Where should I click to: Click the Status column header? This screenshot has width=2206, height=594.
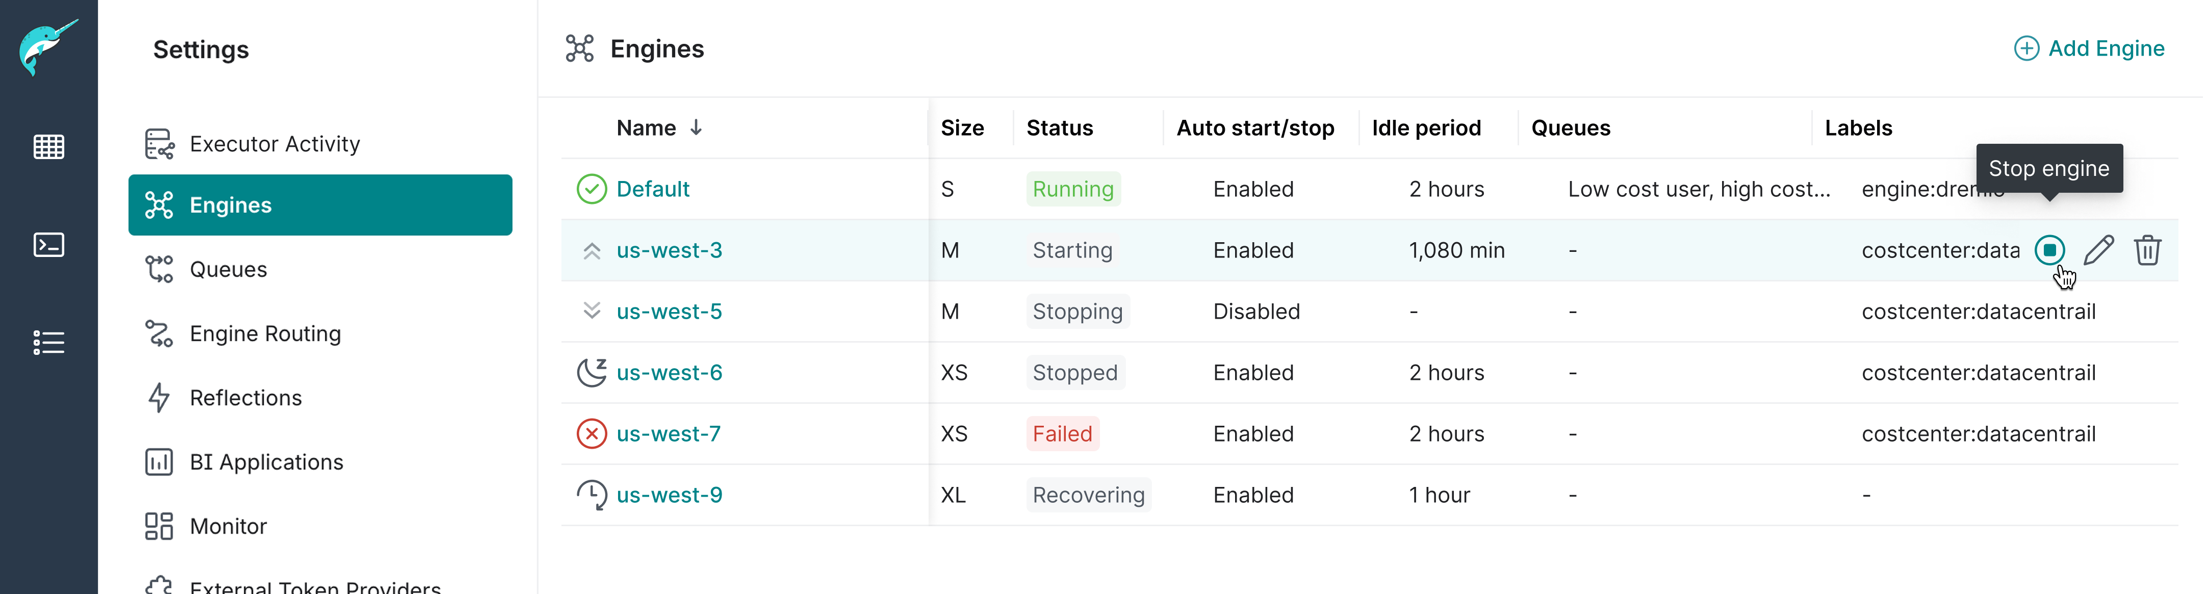1059,127
